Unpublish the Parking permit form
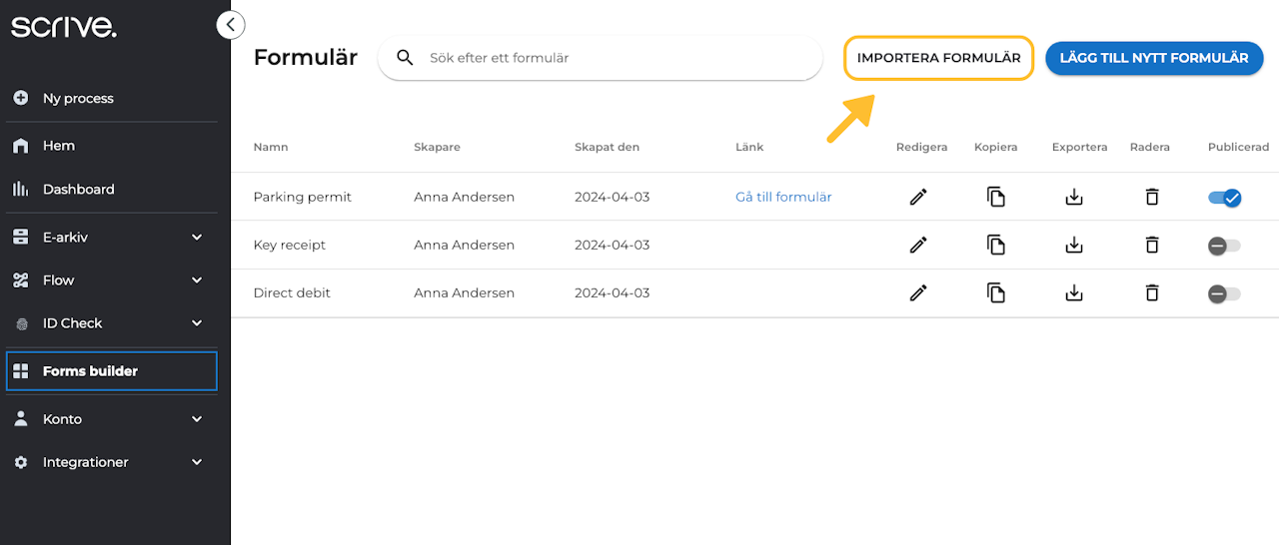The height and width of the screenshot is (545, 1279). [1224, 198]
